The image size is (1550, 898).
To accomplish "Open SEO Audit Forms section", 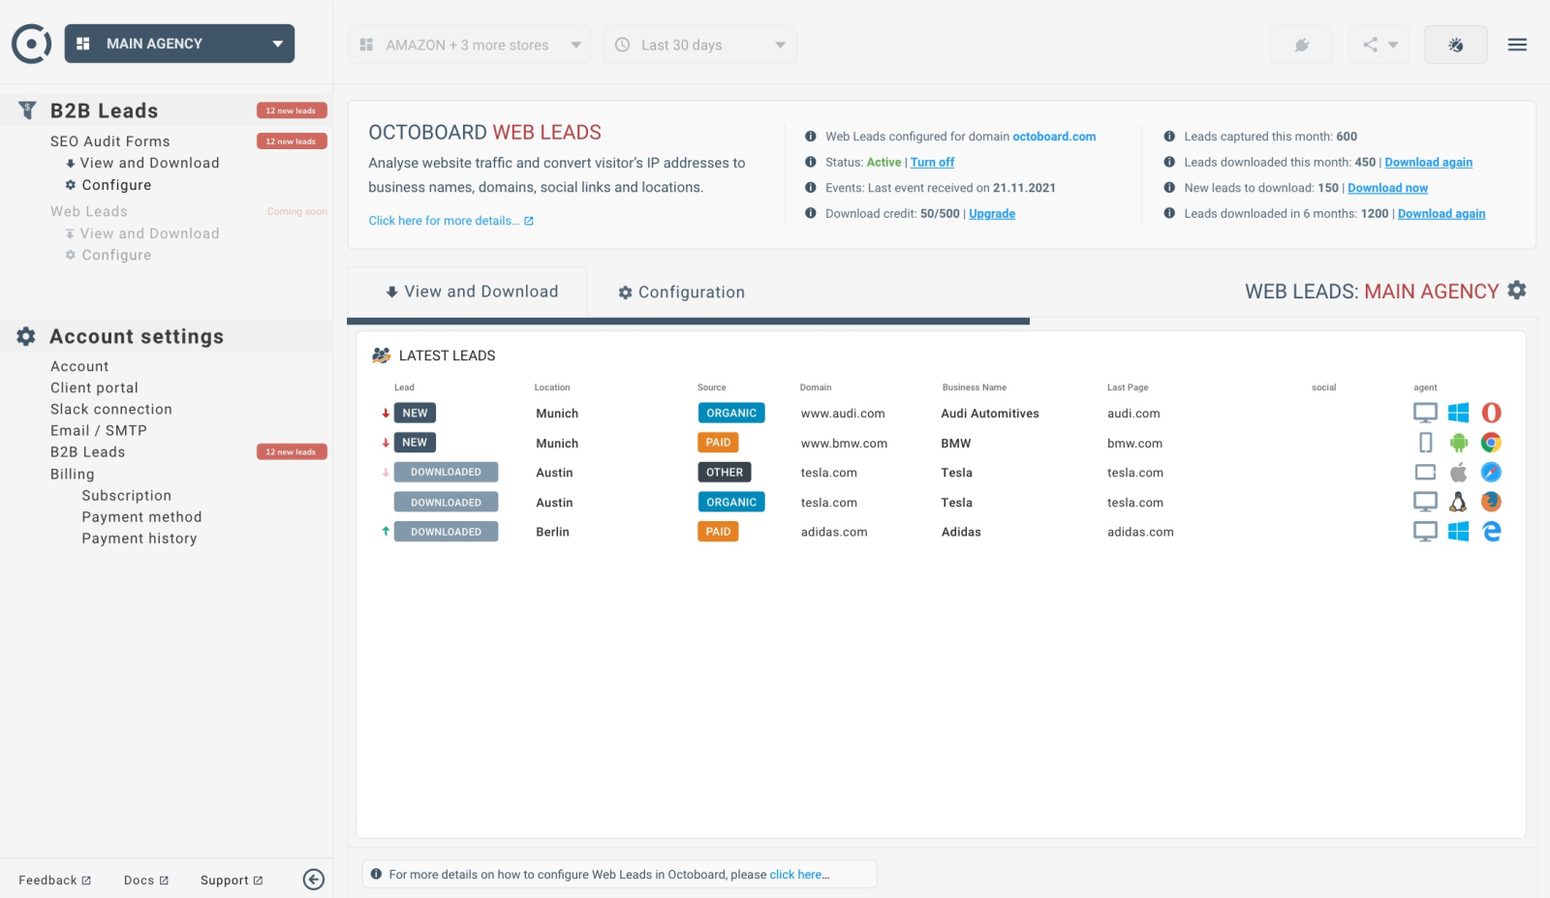I will coord(109,141).
